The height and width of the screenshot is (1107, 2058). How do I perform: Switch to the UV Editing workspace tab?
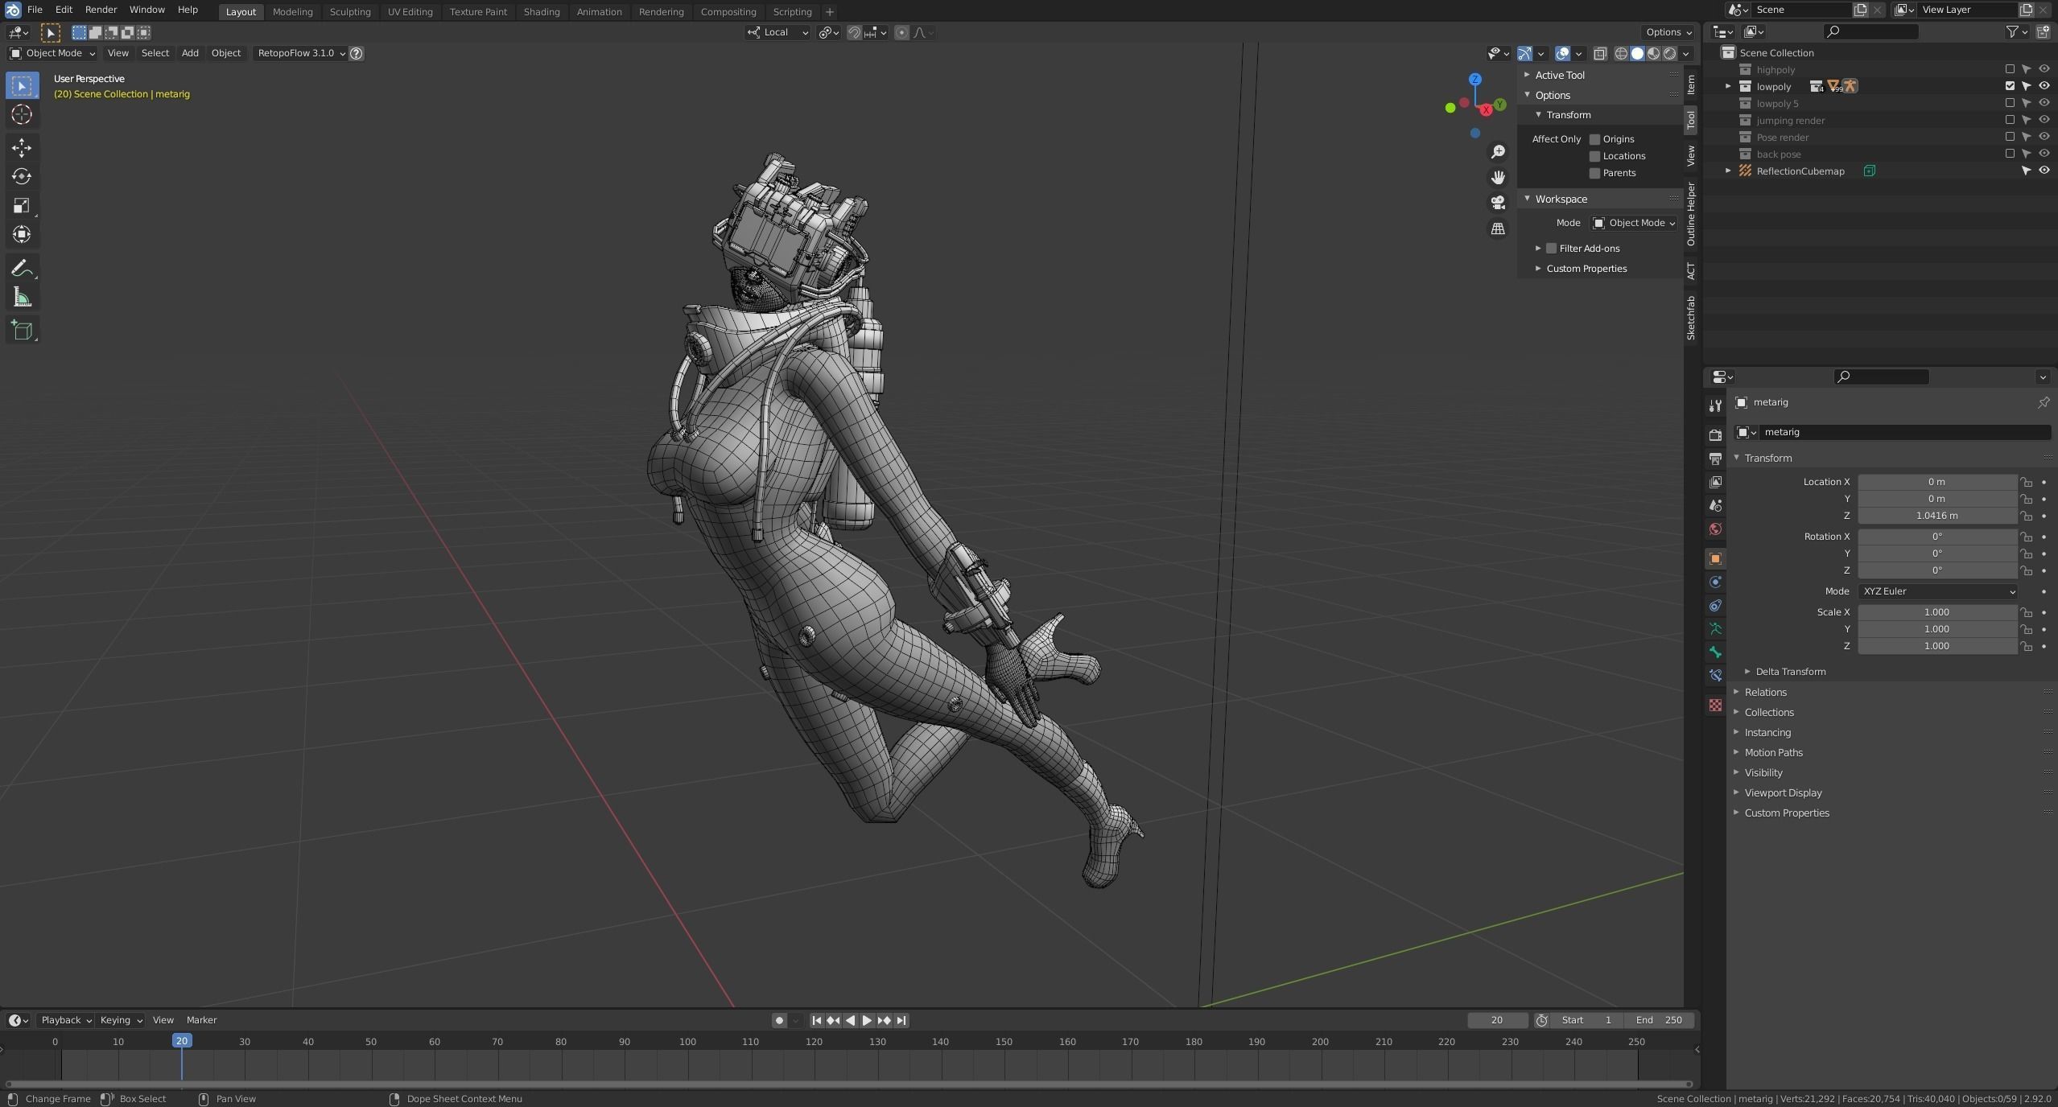pos(410,12)
